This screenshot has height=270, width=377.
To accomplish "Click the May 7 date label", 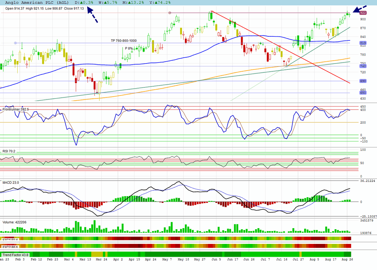I will point(167,259).
